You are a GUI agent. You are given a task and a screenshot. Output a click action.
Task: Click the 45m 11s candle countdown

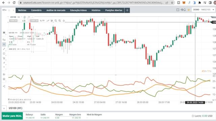(206, 71)
